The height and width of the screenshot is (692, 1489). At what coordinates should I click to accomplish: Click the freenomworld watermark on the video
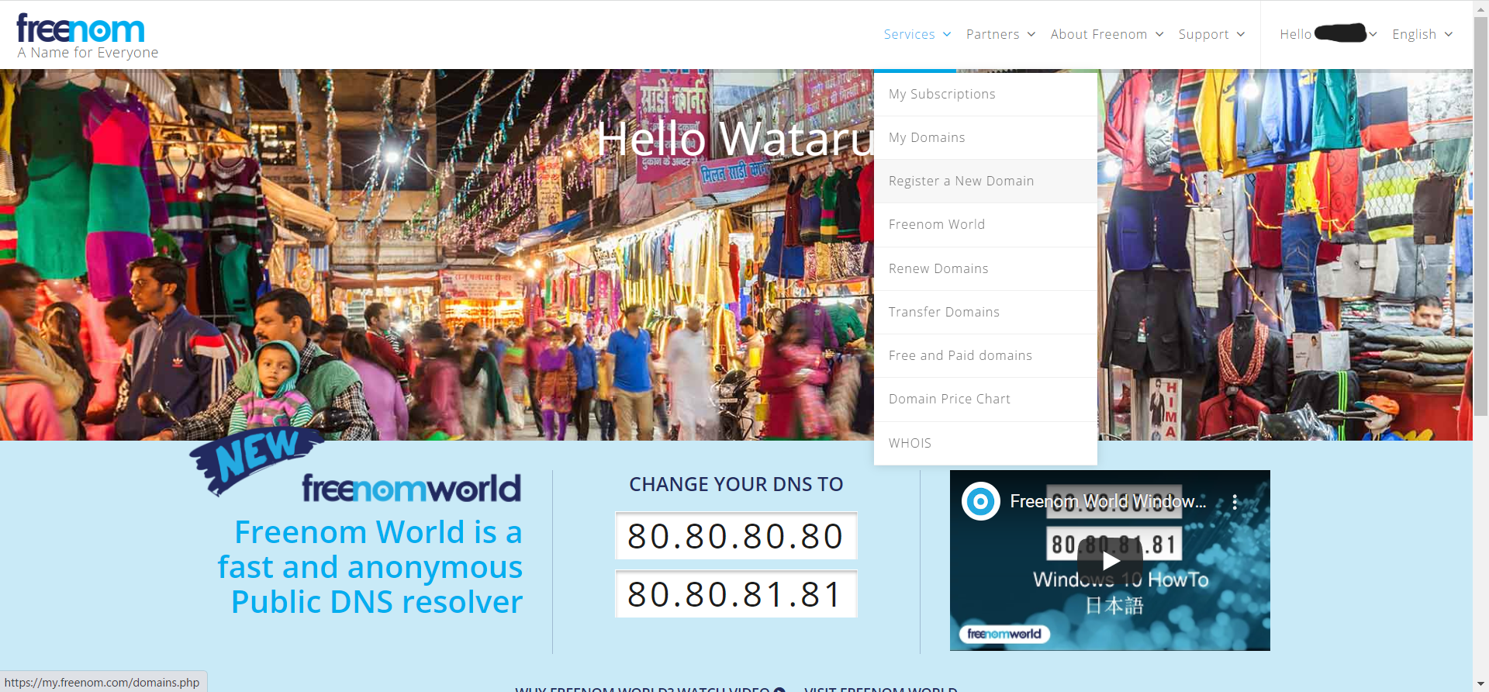[1004, 634]
